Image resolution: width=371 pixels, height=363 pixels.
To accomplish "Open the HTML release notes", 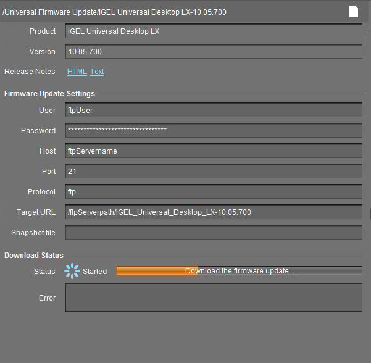I will [x=77, y=72].
